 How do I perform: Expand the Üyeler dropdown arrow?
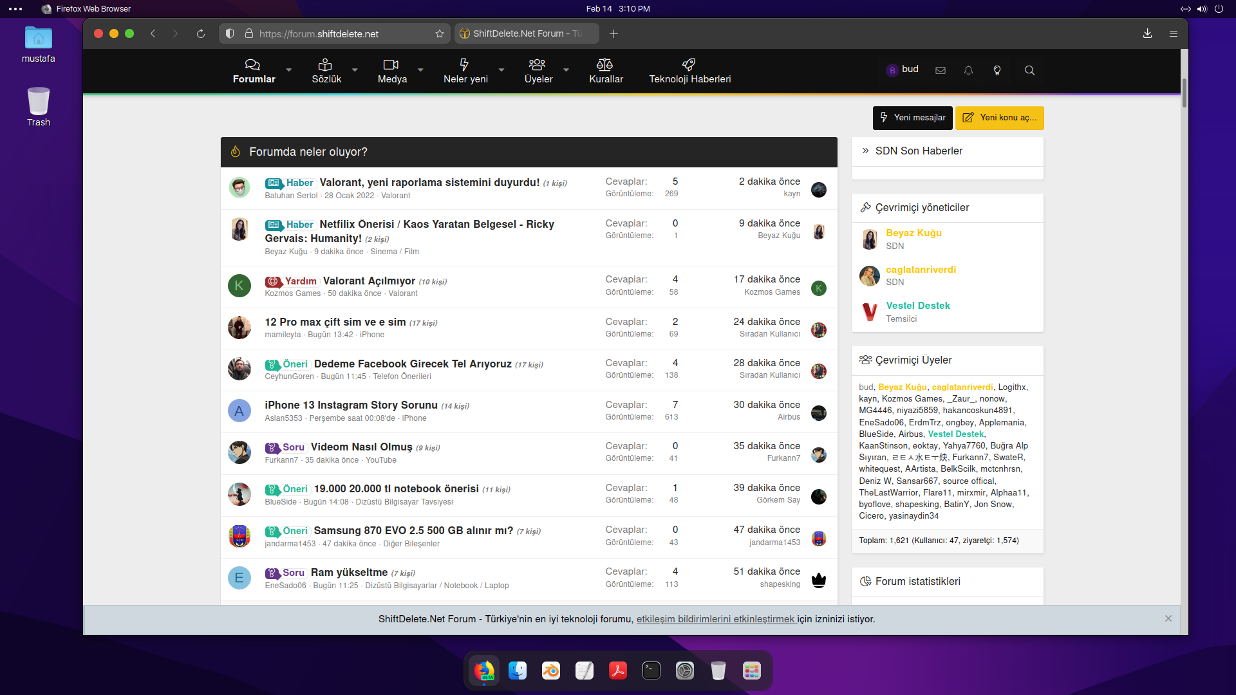tap(566, 70)
